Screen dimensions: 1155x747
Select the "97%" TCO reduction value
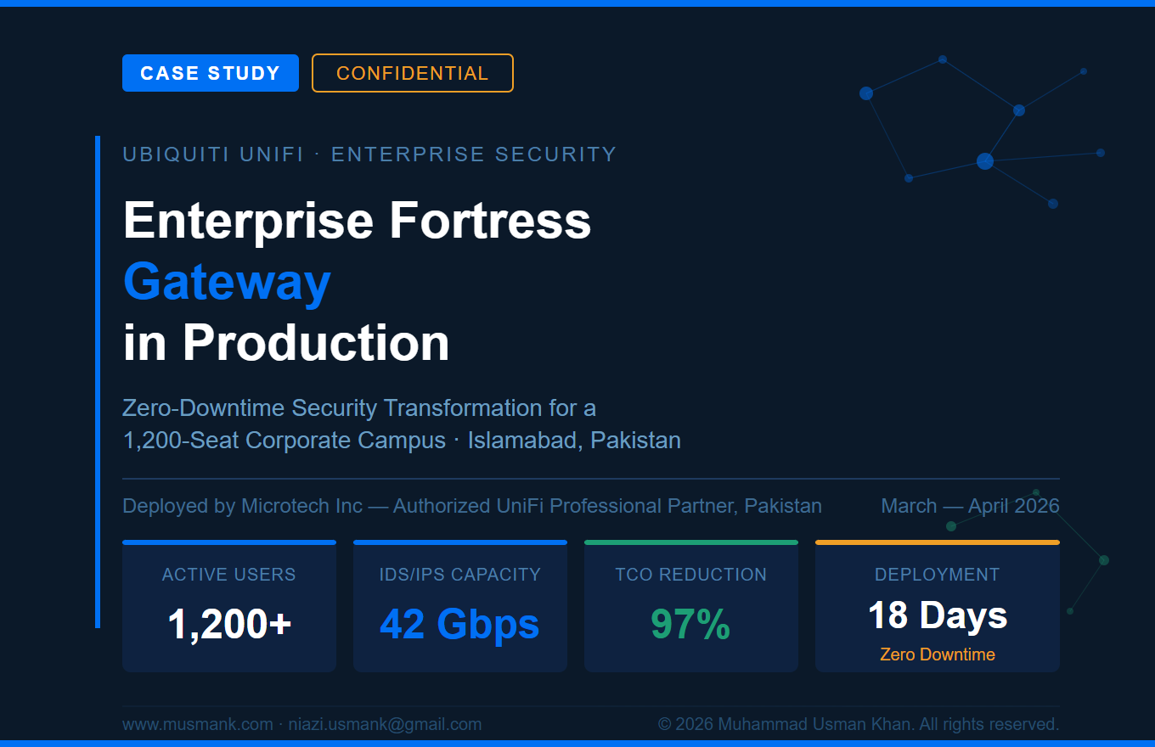(691, 625)
